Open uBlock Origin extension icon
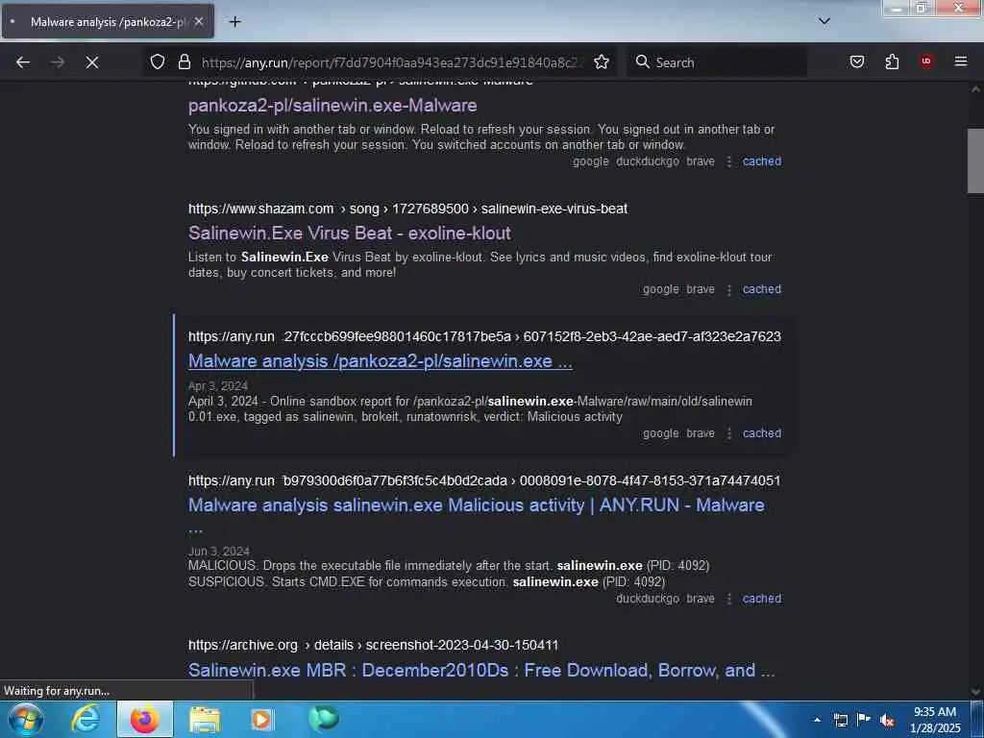This screenshot has width=984, height=738. (x=926, y=61)
